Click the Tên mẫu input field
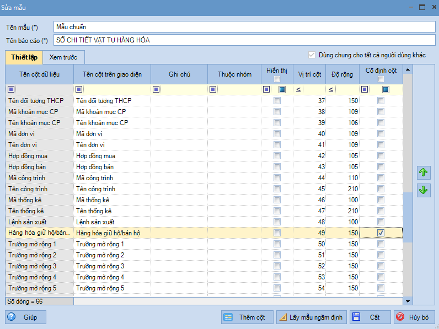The image size is (439, 329). pyautogui.click(x=244, y=27)
